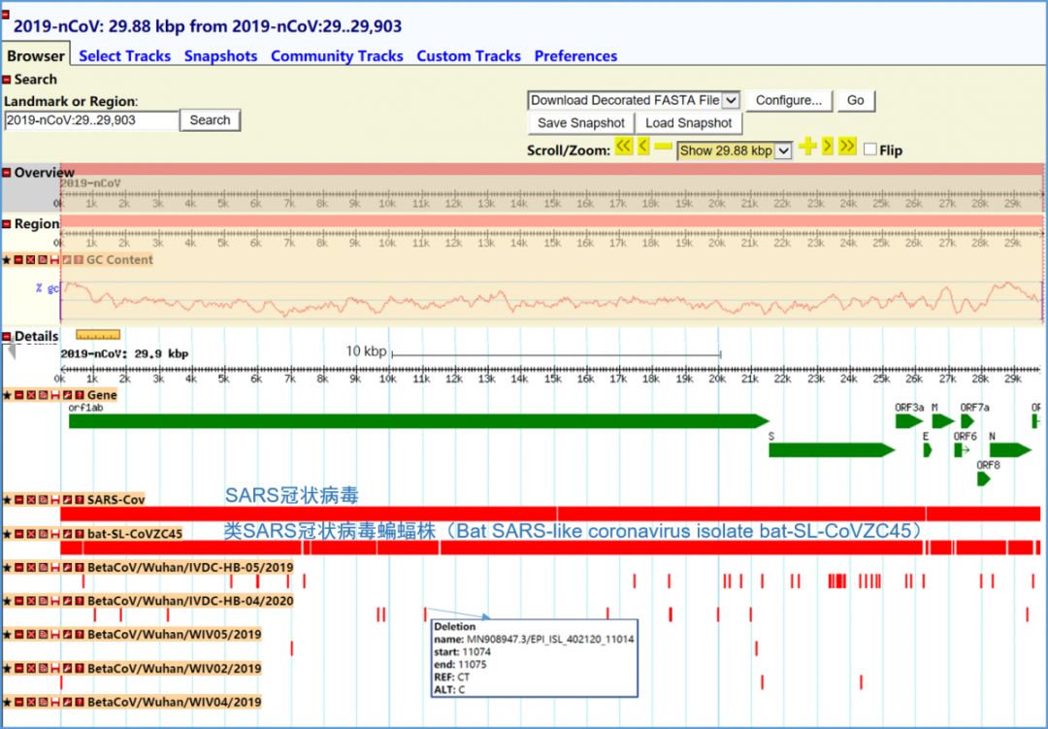1048x729 pixels.
Task: Open configure icon for the BetaCoV/Wuhan/WIV05/2019 track
Action: click(x=68, y=634)
